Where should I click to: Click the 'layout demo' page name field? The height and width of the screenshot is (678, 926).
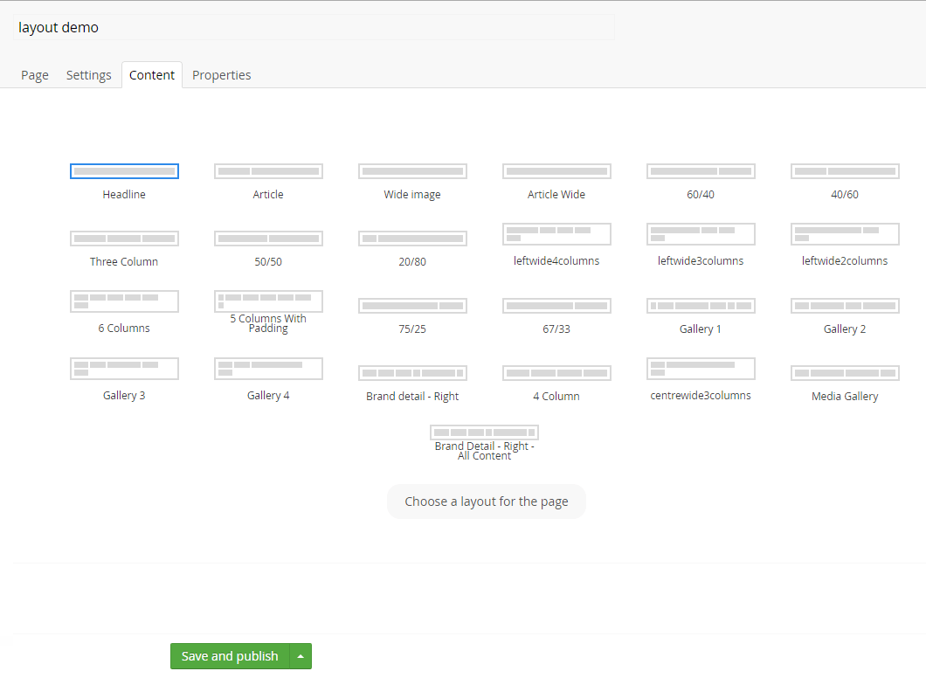314,27
